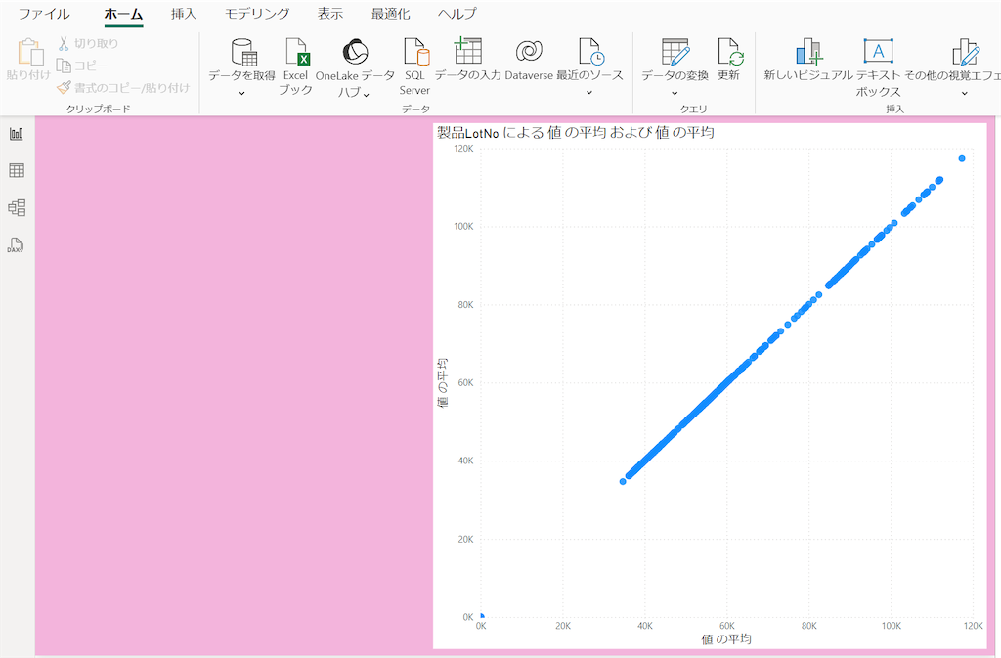
Task: Click the horizontal axis title 値 の平均
Action: tap(726, 638)
